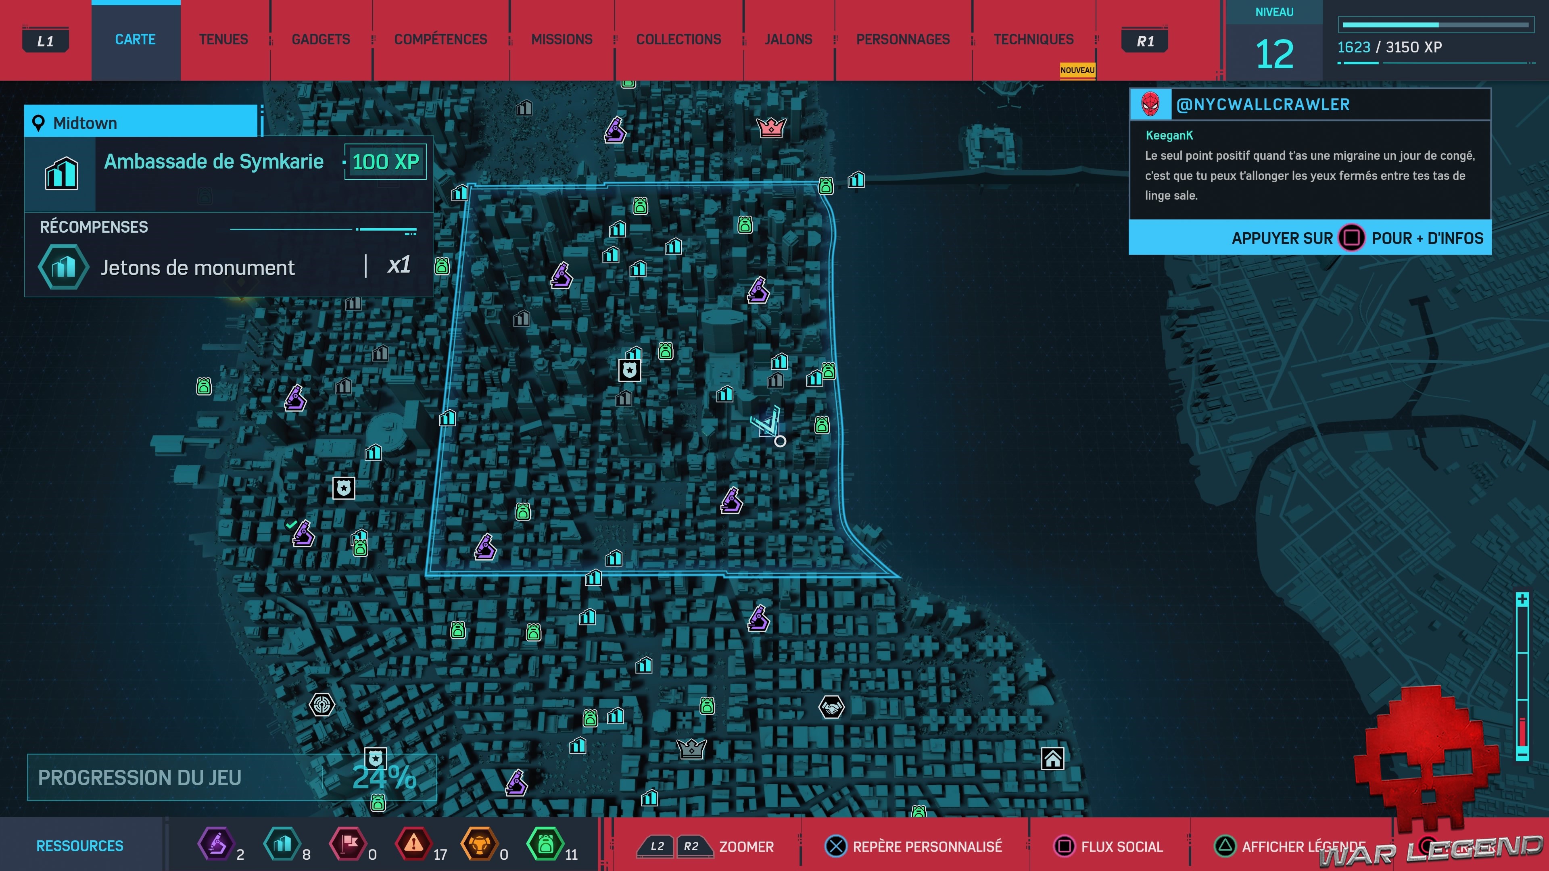Click the handshake side-mission icon
This screenshot has height=871, width=1549.
(x=831, y=708)
